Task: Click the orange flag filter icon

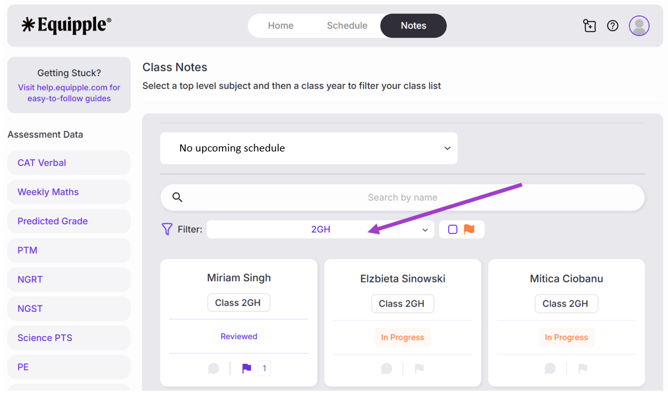Action: point(469,229)
